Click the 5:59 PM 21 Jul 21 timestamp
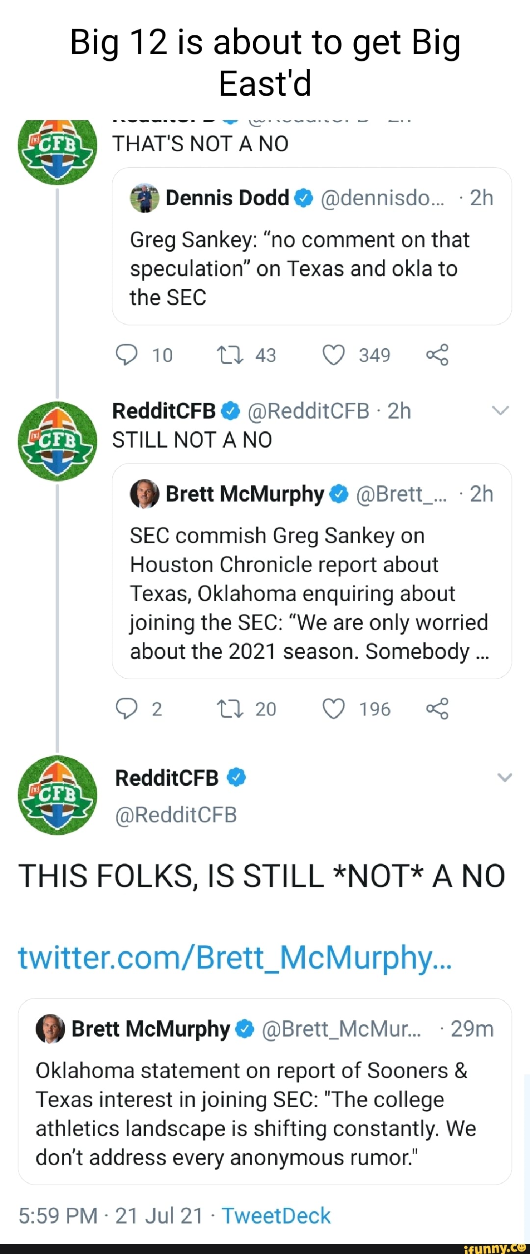Screen dimensions: 530x1254 point(111,1216)
